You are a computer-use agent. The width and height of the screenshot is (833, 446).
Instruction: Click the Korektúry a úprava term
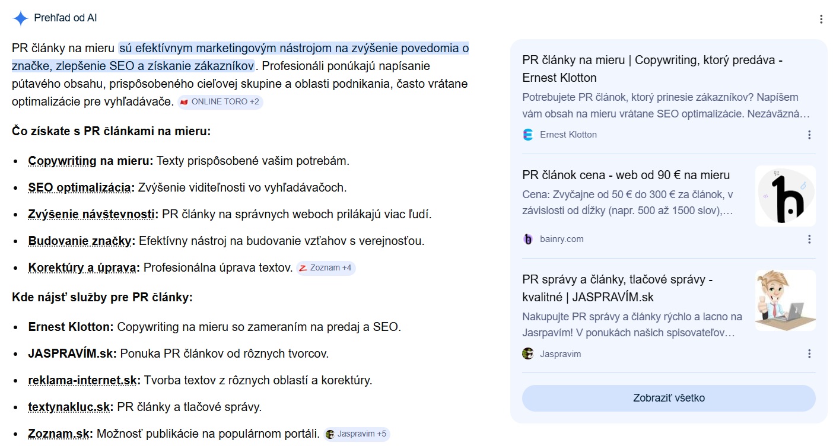click(x=84, y=267)
